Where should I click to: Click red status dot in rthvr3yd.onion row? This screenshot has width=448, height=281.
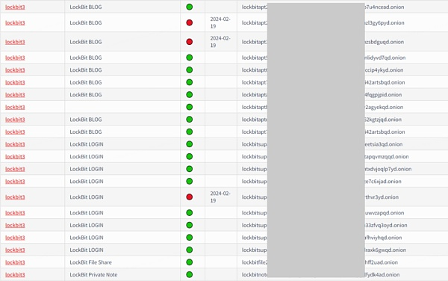(x=189, y=197)
